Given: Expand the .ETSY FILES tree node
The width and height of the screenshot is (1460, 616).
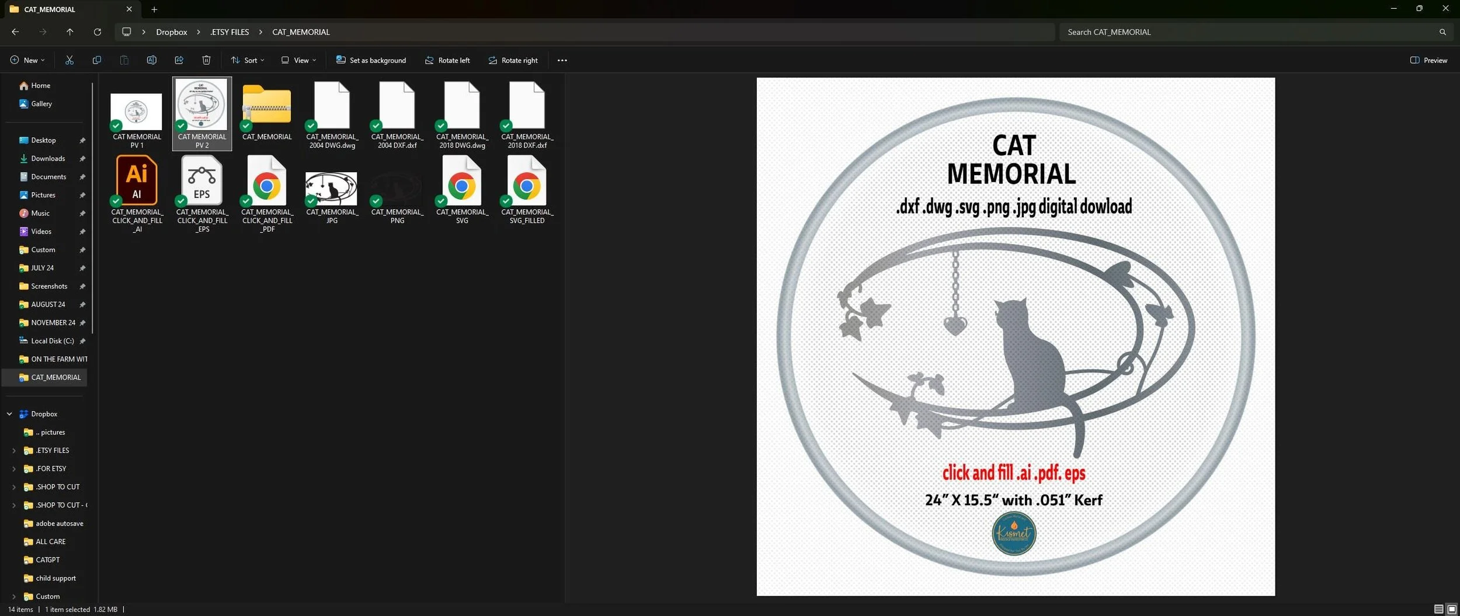Looking at the screenshot, I should [14, 451].
